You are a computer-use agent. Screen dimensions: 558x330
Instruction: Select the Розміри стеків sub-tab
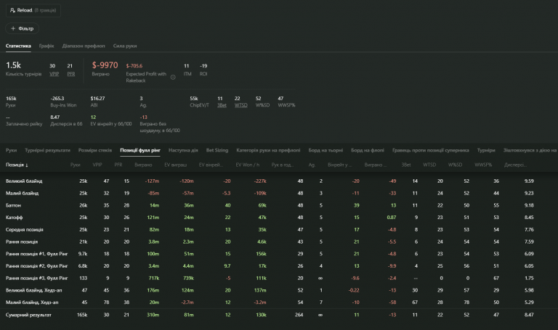tap(95, 150)
